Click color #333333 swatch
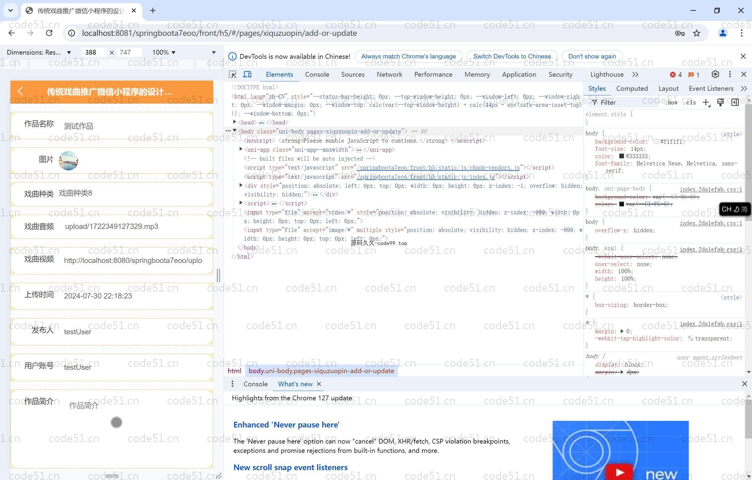Viewport: 752px width, 480px height. coord(621,156)
